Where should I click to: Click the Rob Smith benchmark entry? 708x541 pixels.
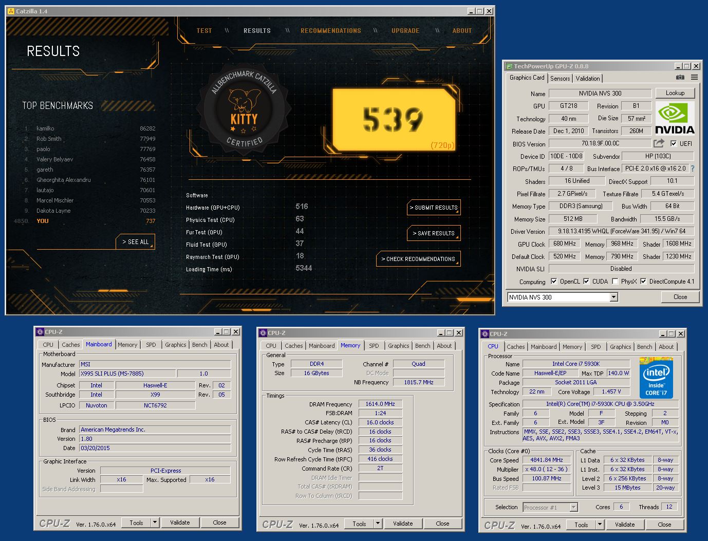90,139
